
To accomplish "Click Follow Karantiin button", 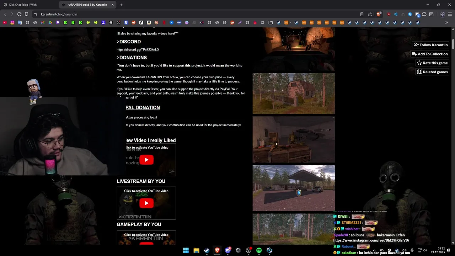I will coord(430,45).
